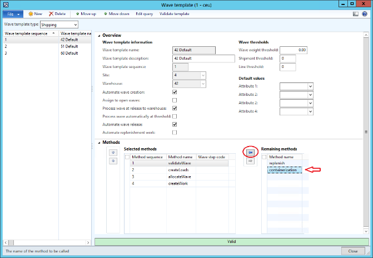Click the Shipment threshold input field

point(288,59)
